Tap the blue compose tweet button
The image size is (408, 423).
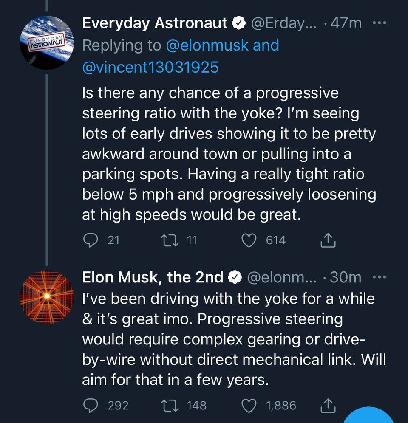(369, 416)
